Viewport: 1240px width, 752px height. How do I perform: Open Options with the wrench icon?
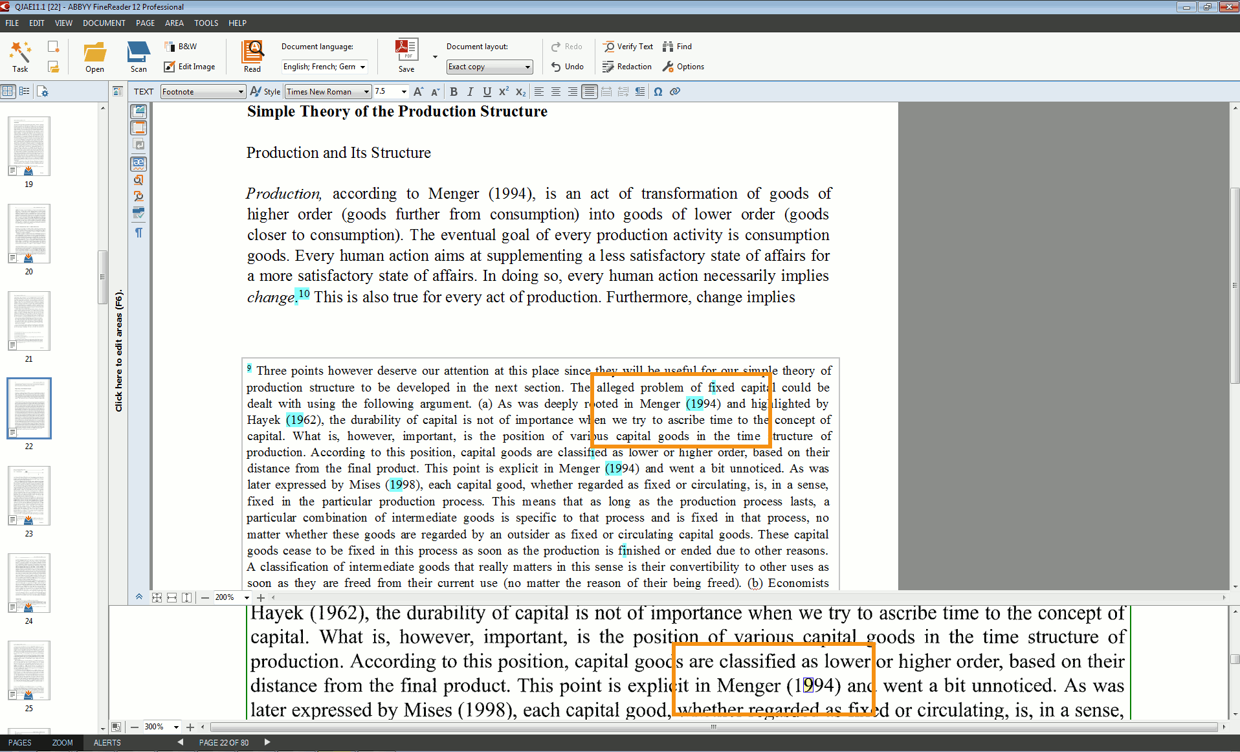coord(683,67)
